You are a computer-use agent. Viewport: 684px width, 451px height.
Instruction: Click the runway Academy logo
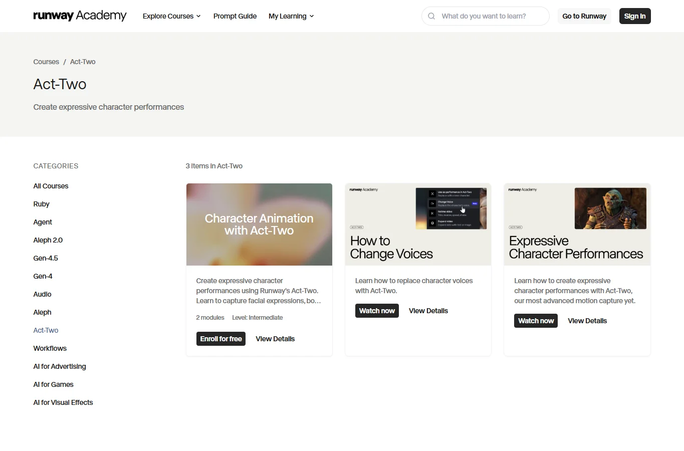click(80, 16)
